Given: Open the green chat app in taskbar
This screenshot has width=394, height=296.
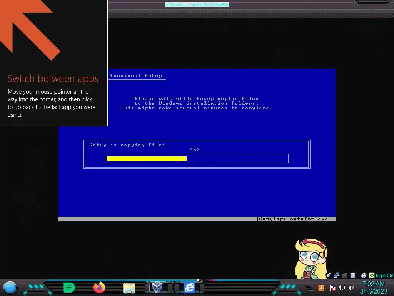Looking at the screenshot, I should pos(69,288).
